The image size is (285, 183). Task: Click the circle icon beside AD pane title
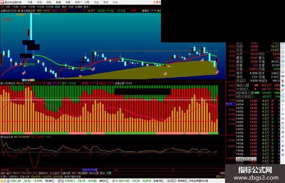click(x=2, y=137)
